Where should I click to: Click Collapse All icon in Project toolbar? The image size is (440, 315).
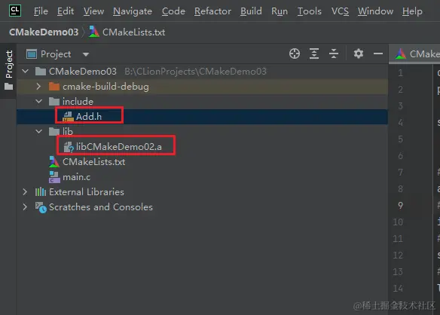tap(334, 54)
